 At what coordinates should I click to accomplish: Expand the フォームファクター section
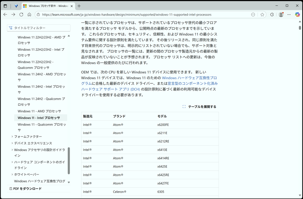(x=28, y=136)
